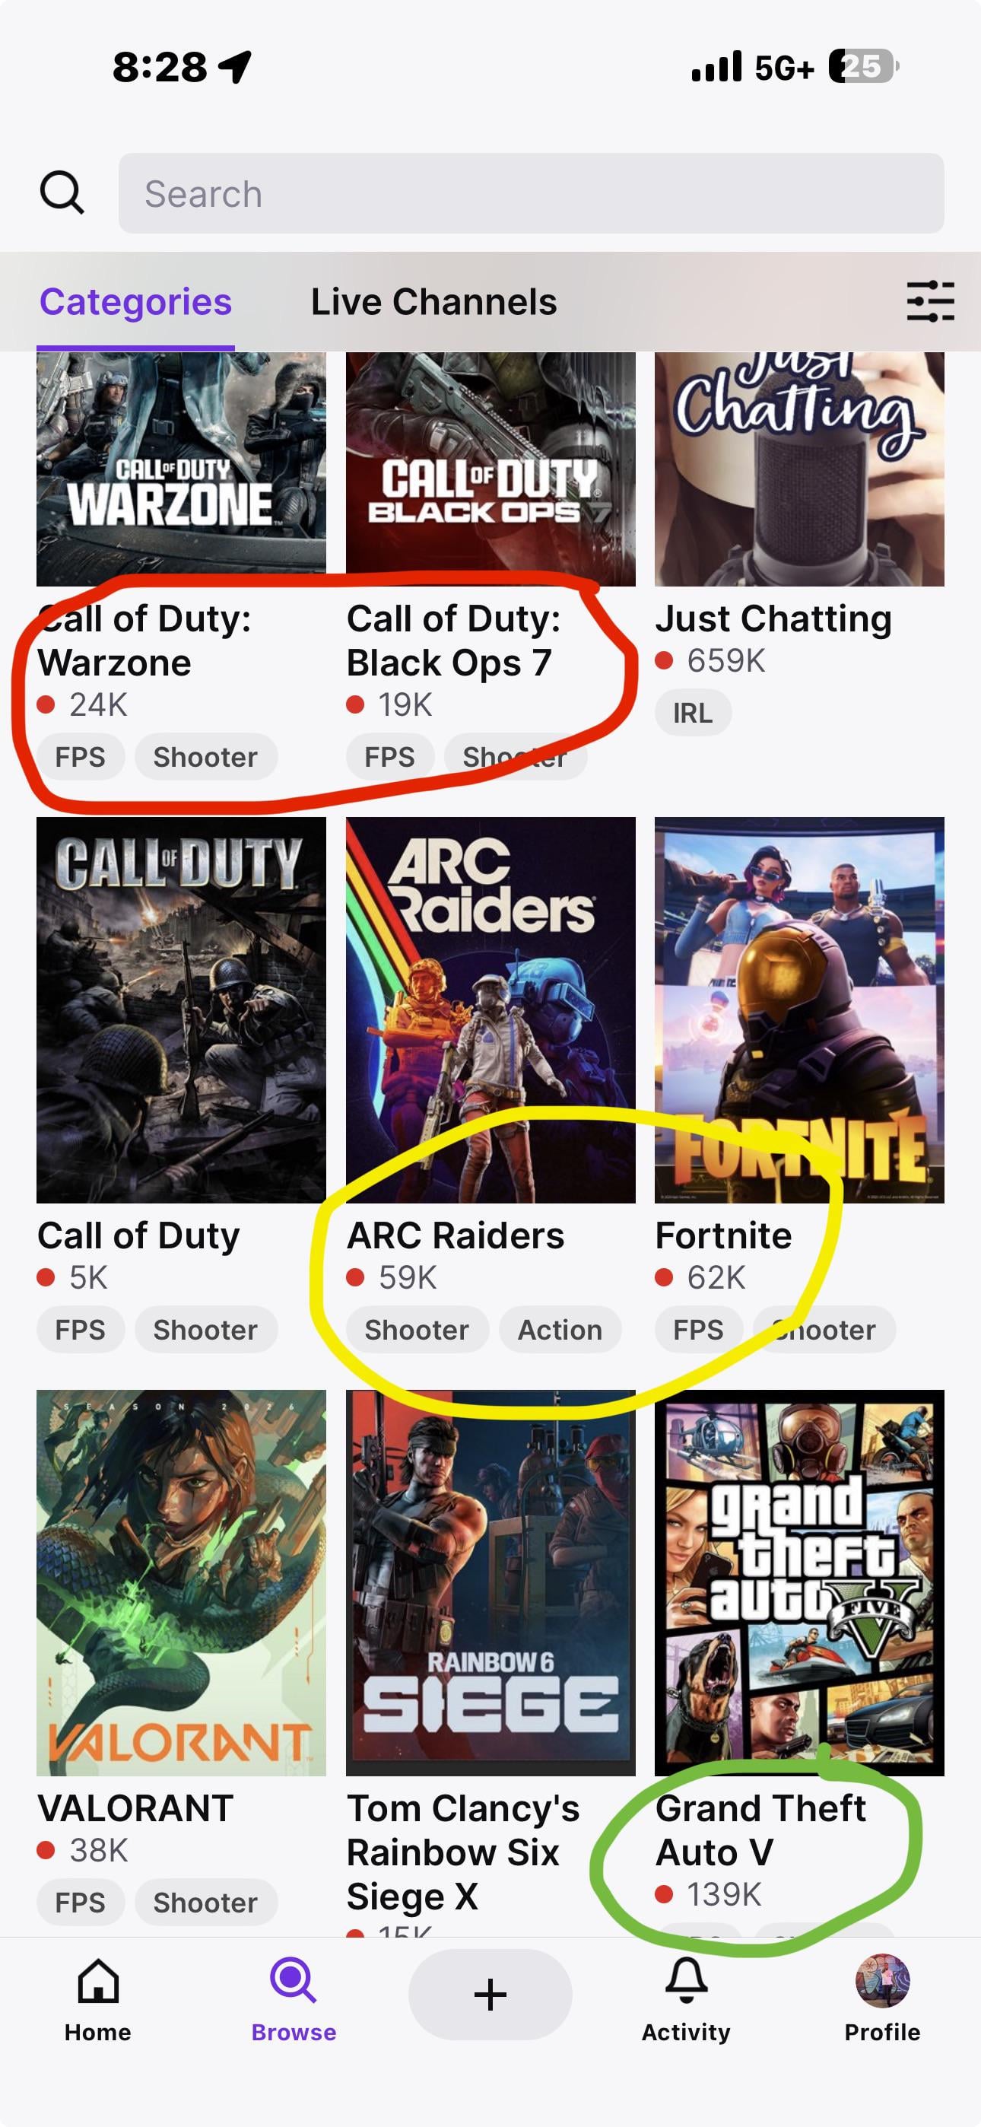Focus the Search input field
Viewport: 981px width, 2127px height.
530,193
